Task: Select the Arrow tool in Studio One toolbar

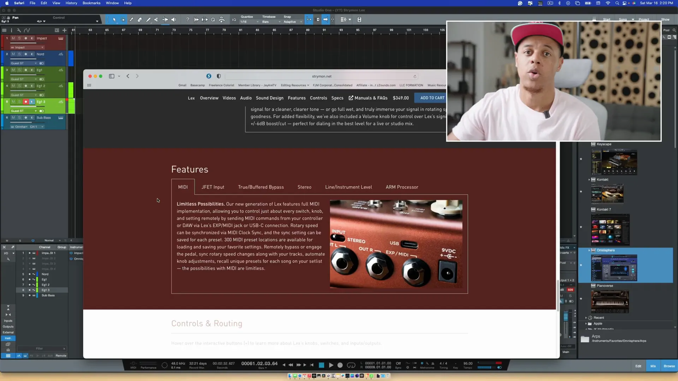Action: 114,20
